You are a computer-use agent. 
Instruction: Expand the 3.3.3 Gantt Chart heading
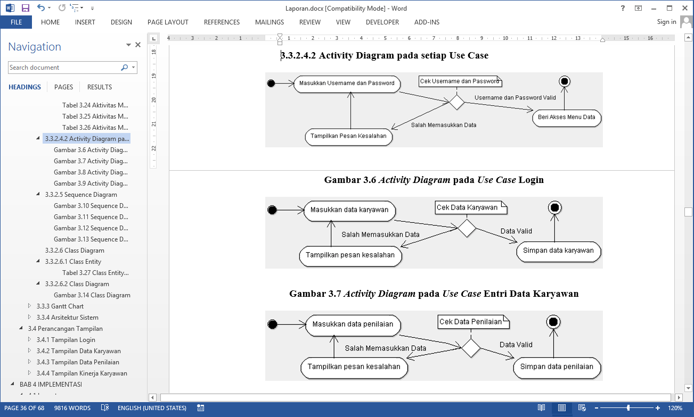pyautogui.click(x=30, y=306)
